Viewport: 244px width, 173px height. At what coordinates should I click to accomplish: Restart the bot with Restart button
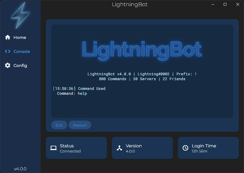point(80,125)
